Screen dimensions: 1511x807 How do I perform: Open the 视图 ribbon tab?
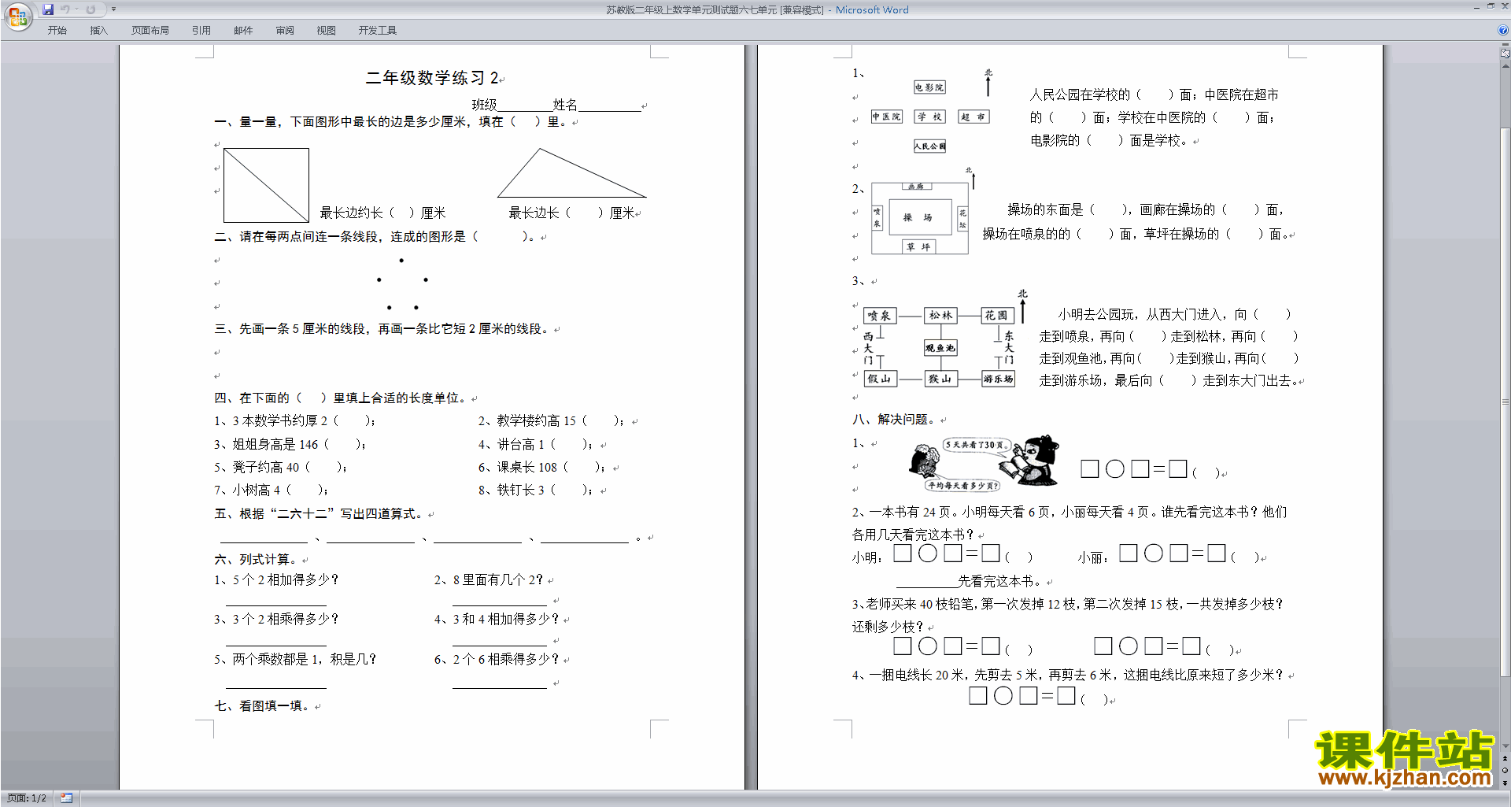[327, 31]
